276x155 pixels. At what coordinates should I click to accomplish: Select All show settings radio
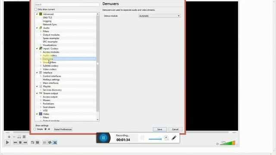45,129
